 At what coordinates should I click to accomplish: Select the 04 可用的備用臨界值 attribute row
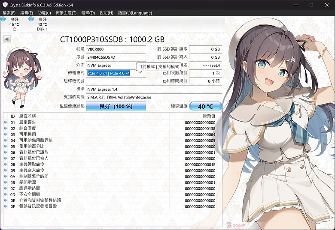[x=110, y=140]
